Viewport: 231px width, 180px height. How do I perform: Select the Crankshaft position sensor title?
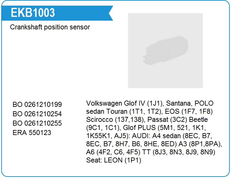[50, 27]
